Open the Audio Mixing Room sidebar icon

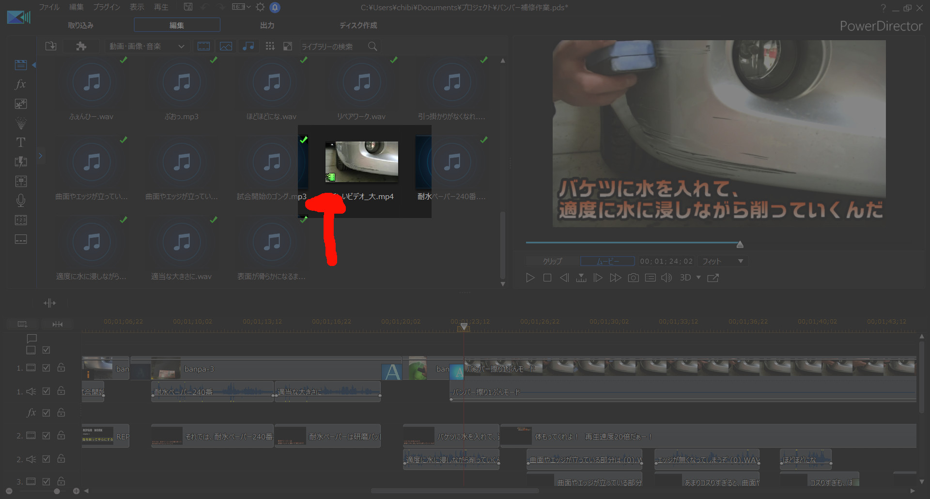[x=21, y=181]
